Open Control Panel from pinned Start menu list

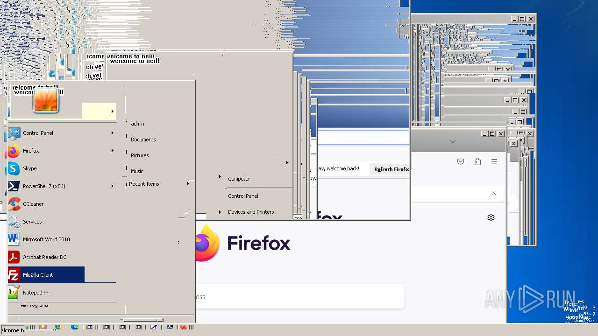(62, 133)
